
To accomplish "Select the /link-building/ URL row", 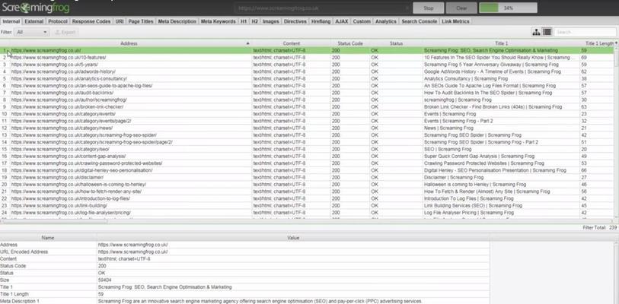I will (307, 206).
